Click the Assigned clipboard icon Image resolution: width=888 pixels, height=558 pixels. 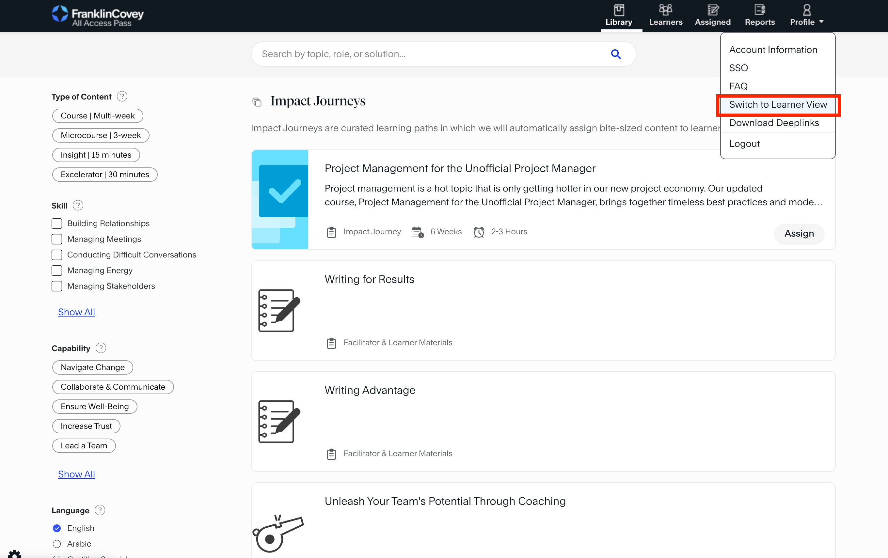[x=712, y=10]
